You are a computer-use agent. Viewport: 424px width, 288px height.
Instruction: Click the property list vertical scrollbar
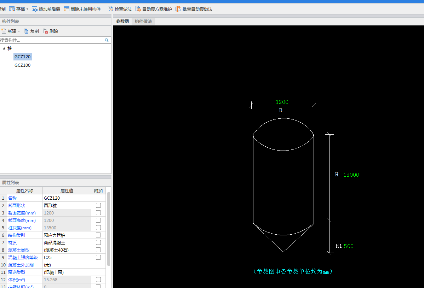tap(109, 229)
